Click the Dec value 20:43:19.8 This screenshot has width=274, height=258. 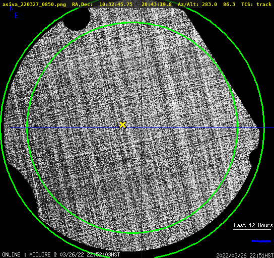[x=157, y=4]
